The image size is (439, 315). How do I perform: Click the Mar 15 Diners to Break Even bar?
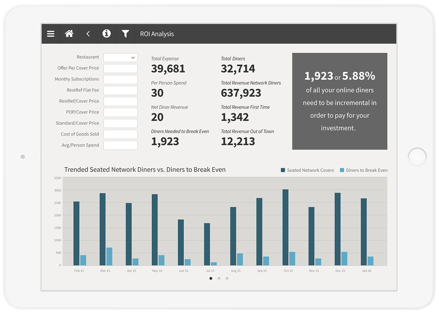tap(109, 257)
